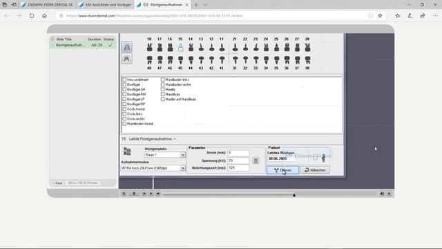Click the Belichtungszeit (ms) field

pyautogui.click(x=238, y=168)
